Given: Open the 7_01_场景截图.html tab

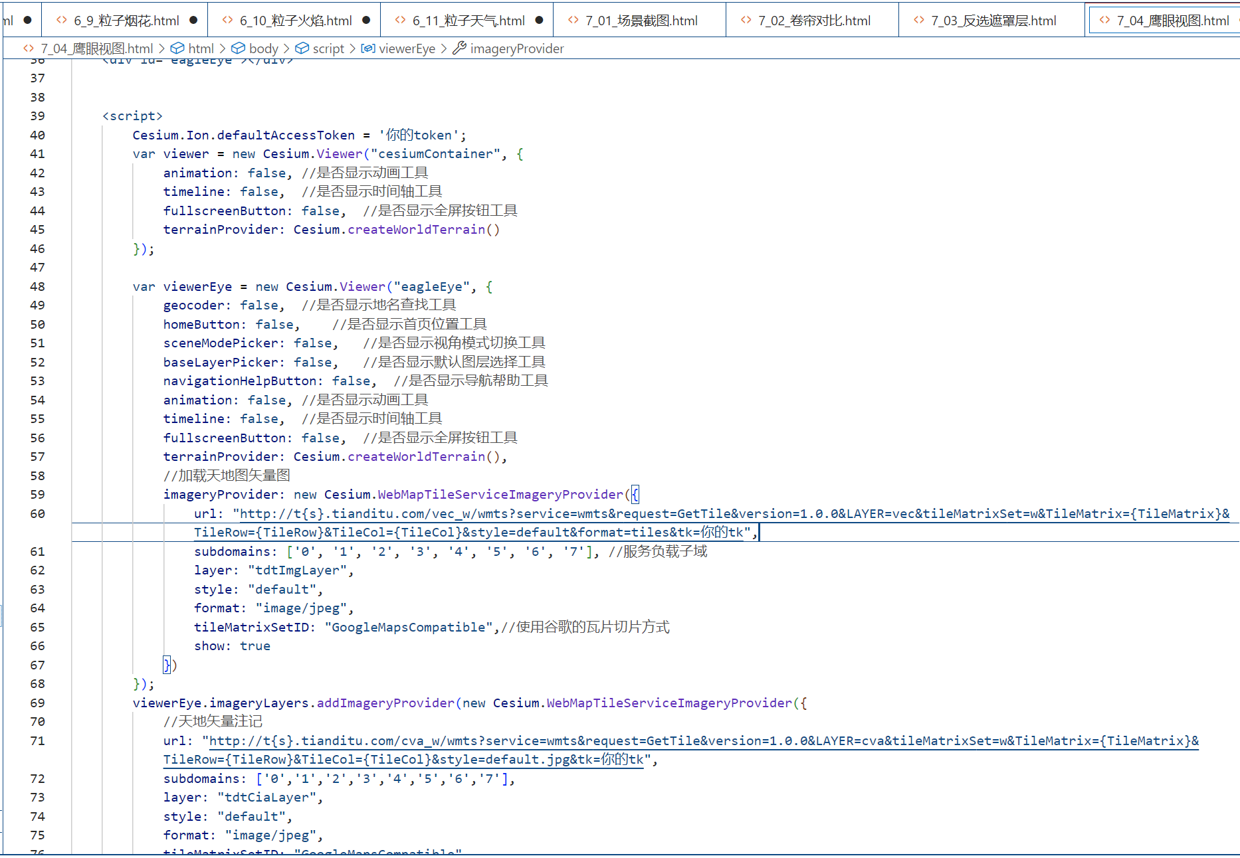Looking at the screenshot, I should point(640,21).
